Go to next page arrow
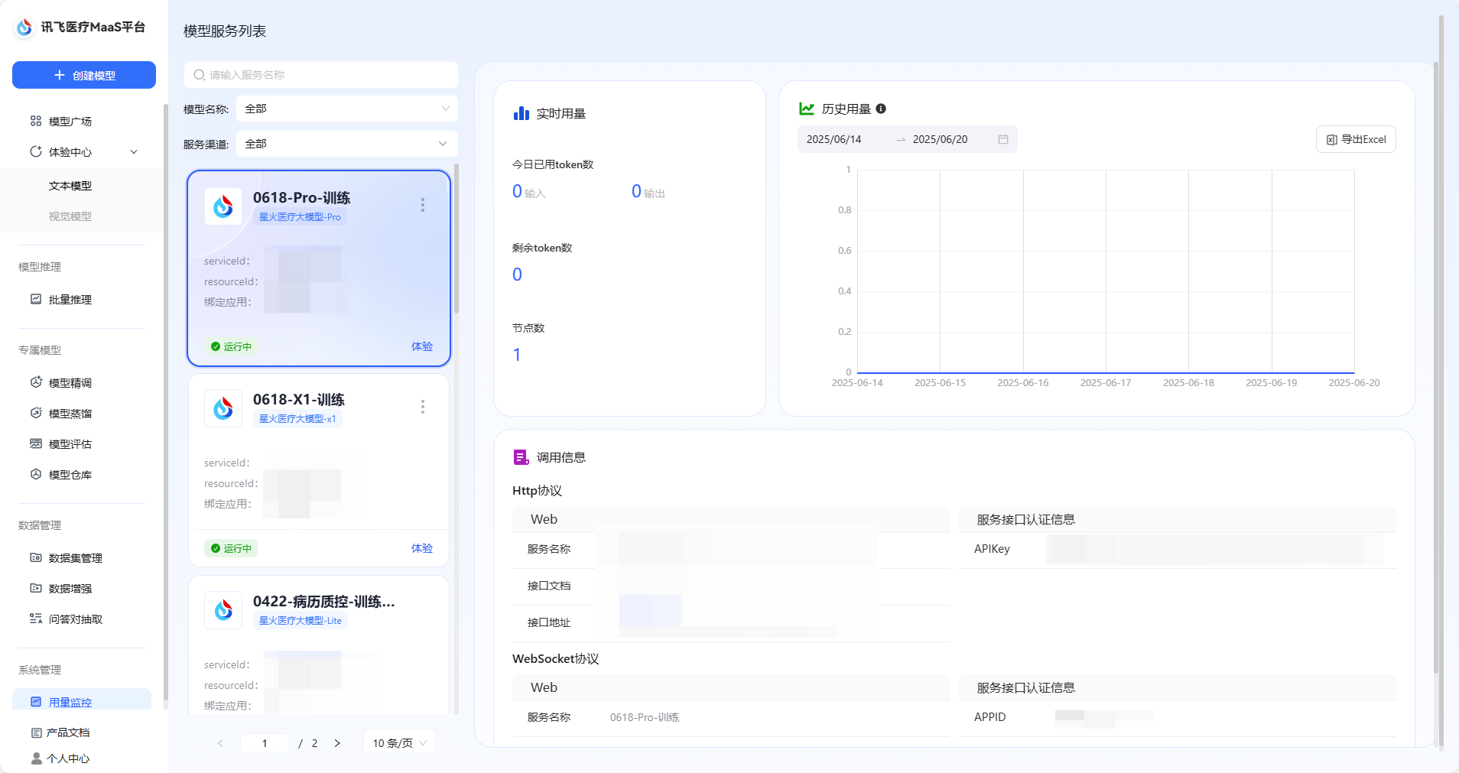This screenshot has height=773, width=1459. click(x=337, y=743)
